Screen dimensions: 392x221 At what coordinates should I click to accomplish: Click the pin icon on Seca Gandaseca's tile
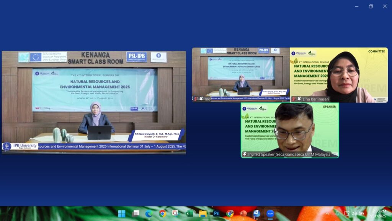(245, 154)
